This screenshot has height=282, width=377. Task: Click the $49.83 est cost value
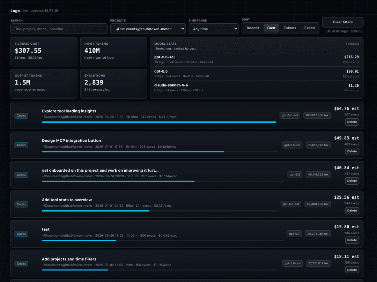point(347,138)
